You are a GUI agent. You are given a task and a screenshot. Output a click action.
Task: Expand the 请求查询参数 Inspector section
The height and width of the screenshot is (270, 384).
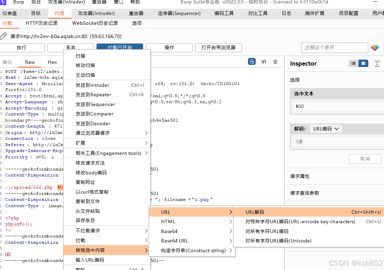[334, 193]
